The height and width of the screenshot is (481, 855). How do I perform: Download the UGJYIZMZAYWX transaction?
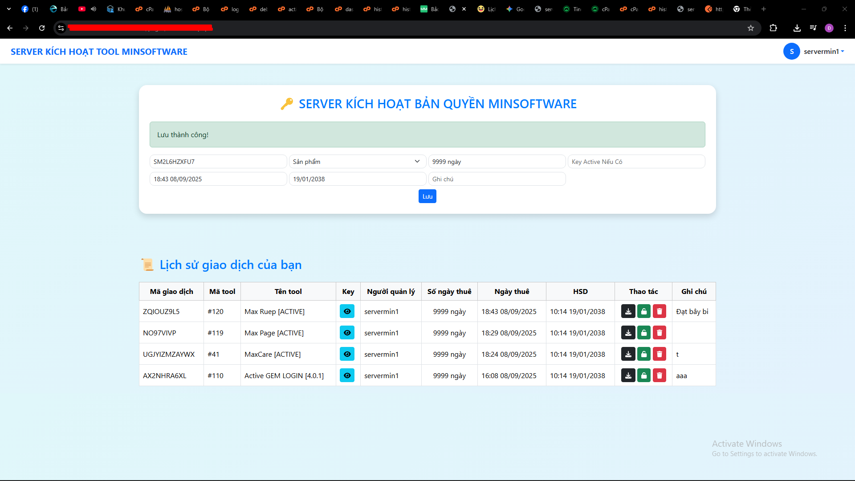(x=628, y=354)
